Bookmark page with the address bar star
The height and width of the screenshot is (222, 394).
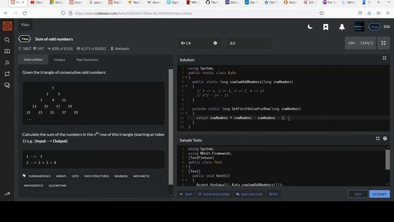[321, 13]
